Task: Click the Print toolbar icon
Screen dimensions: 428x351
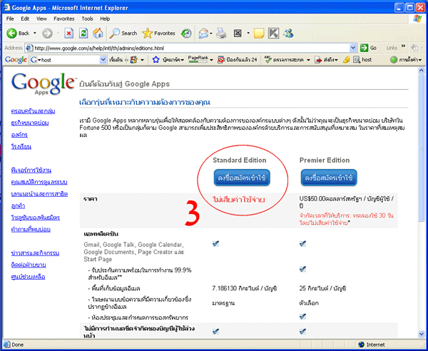Action: point(222,33)
